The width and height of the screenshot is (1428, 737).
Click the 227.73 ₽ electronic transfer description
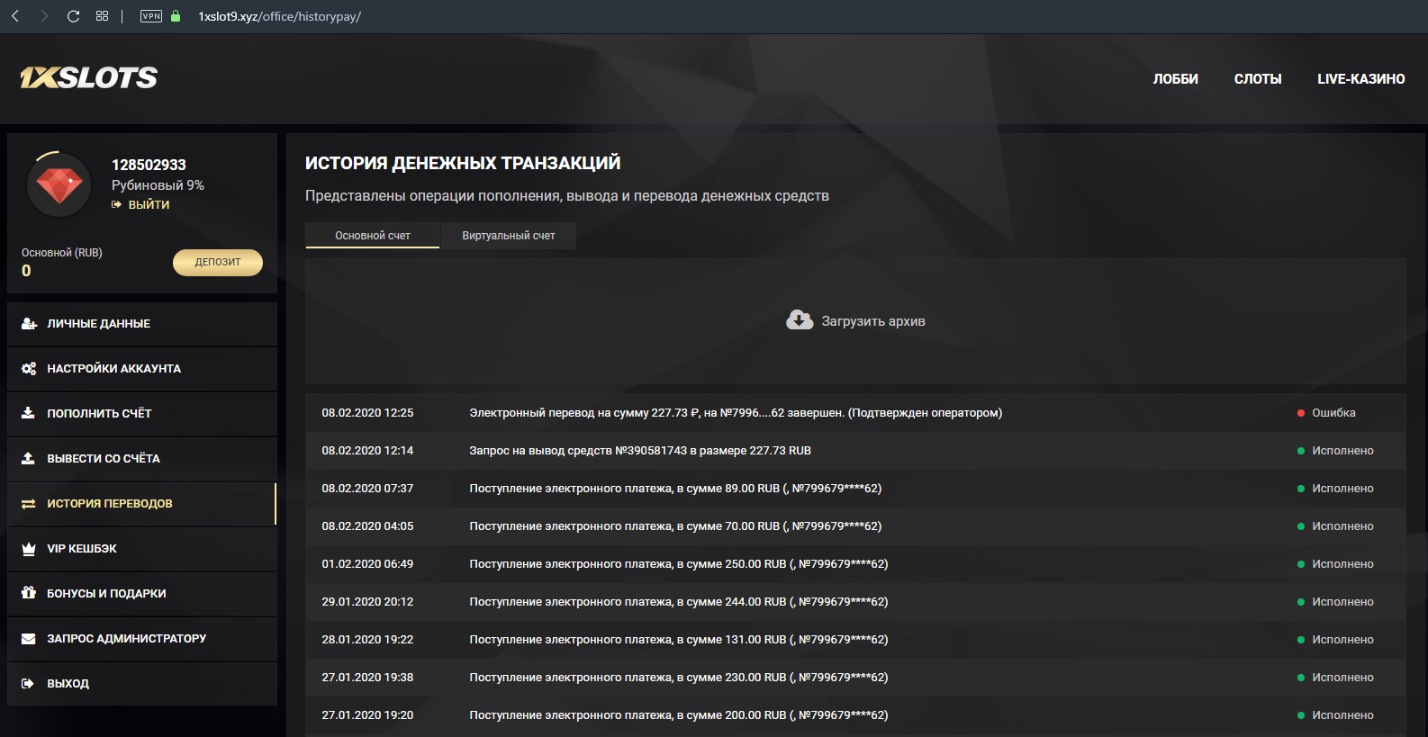point(736,413)
